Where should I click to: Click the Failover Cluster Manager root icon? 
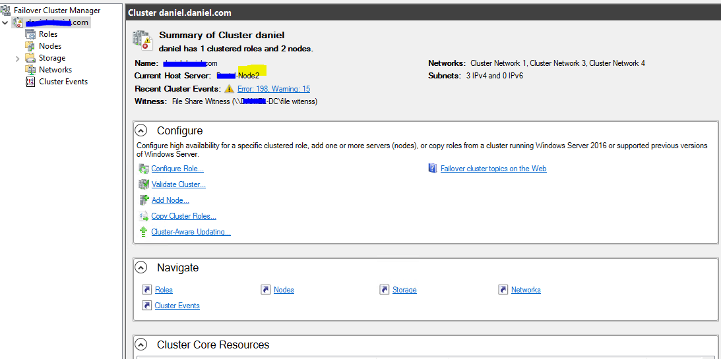pyautogui.click(x=6, y=10)
